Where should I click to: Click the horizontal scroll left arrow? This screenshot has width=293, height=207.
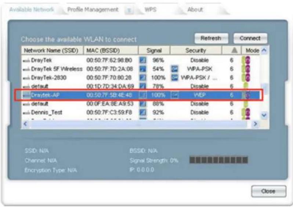(26, 124)
